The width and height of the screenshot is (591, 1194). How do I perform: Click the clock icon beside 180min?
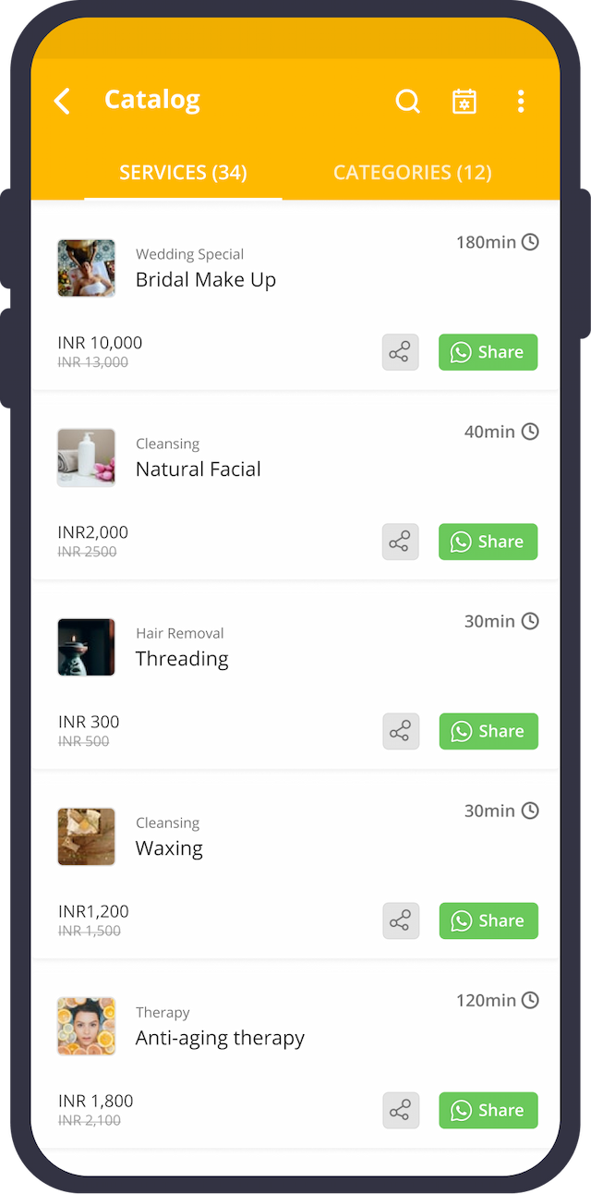(x=530, y=242)
